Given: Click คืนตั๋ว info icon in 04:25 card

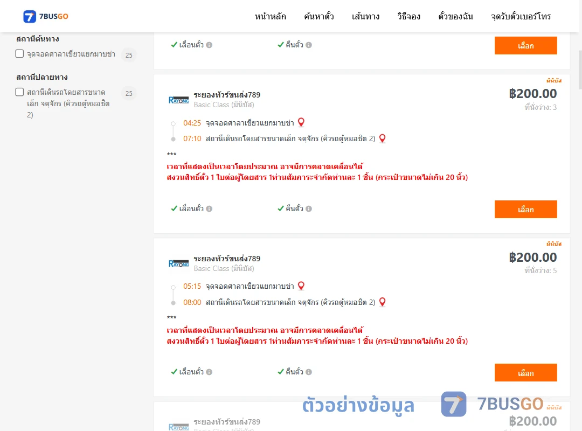Looking at the screenshot, I should (x=309, y=208).
